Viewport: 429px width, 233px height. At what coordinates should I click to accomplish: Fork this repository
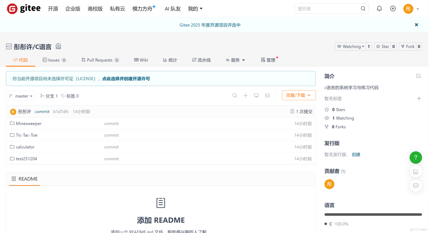[408, 46]
